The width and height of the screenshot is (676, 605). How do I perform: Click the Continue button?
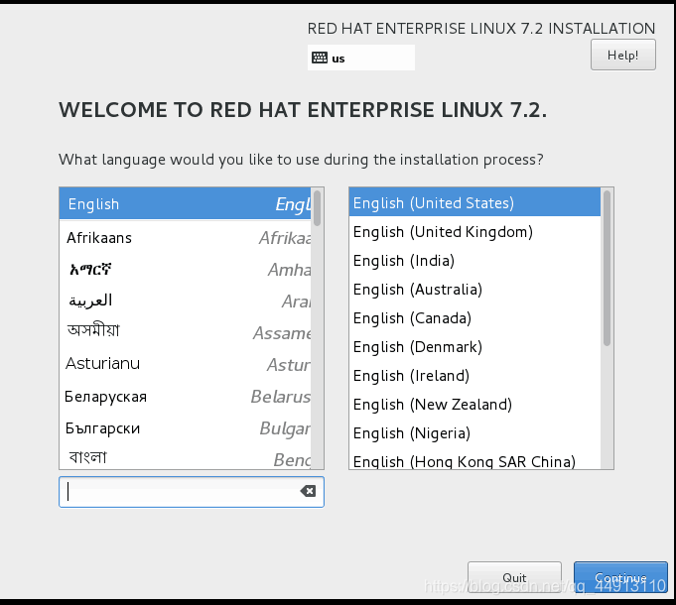point(620,577)
